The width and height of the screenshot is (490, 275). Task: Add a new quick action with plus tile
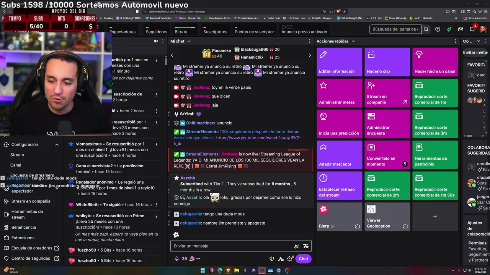point(435,217)
